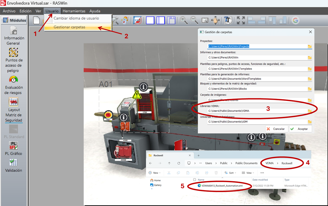Screen dimensions: 328x206
Task: Refresh the Explorer folder view
Action: [x=179, y=163]
